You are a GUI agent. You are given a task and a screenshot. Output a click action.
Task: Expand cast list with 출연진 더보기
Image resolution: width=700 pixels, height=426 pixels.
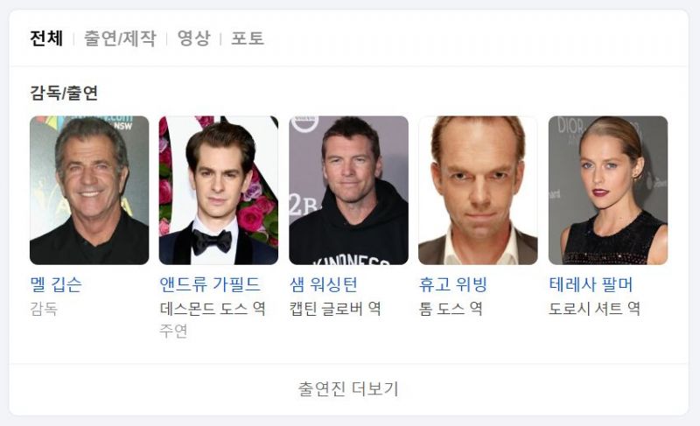point(348,389)
